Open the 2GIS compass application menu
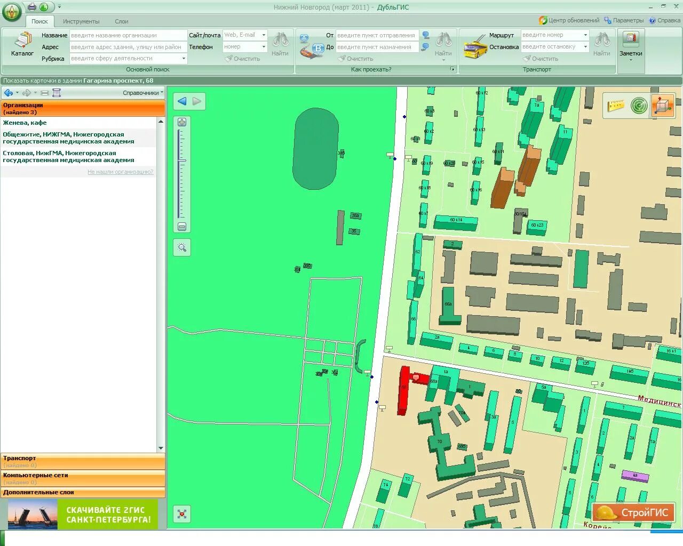Viewport: 683px width, 546px height. coord(12,11)
